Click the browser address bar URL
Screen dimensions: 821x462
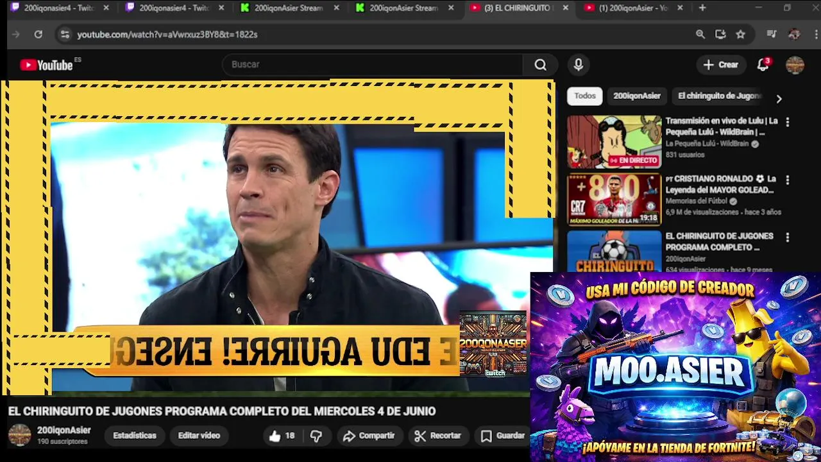(x=167, y=35)
